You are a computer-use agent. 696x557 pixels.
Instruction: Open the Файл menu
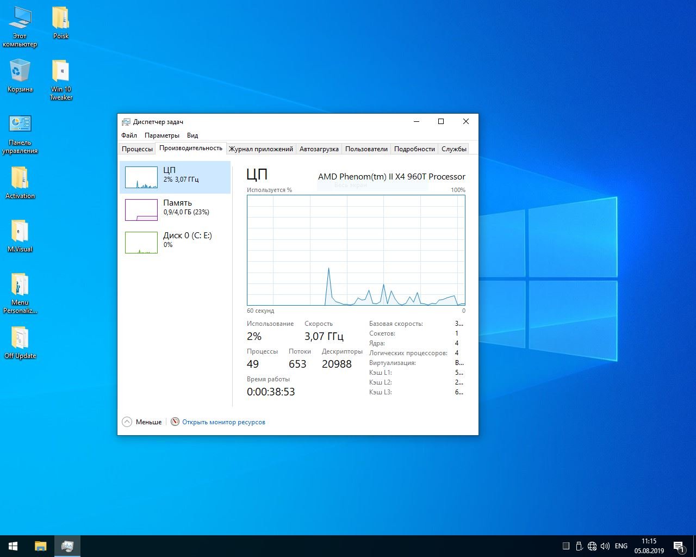129,135
